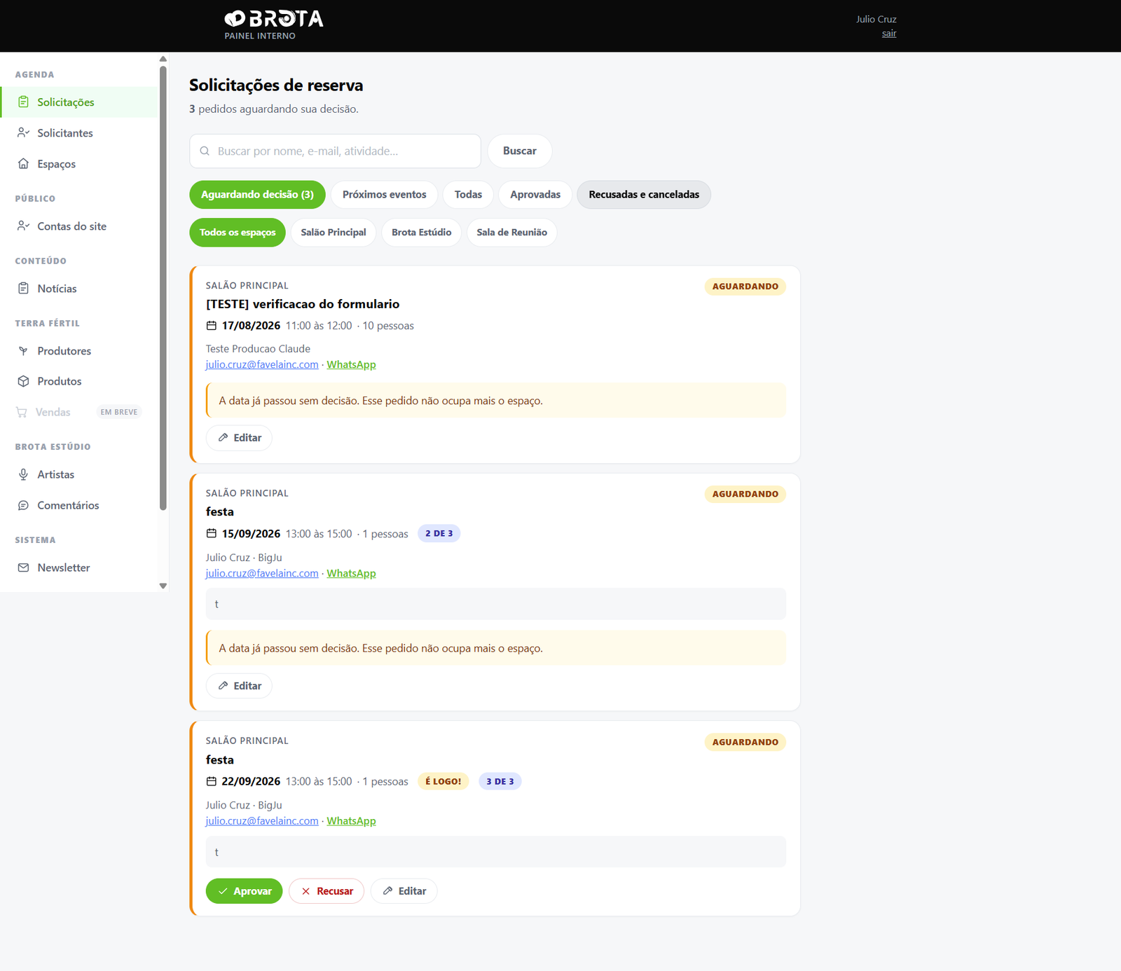Open WhatsApp link in the [TESTE] card
This screenshot has height=971, width=1121.
coord(351,364)
